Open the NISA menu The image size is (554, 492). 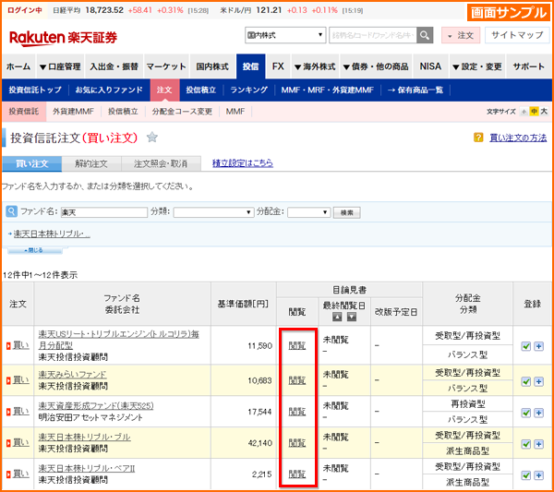(430, 66)
